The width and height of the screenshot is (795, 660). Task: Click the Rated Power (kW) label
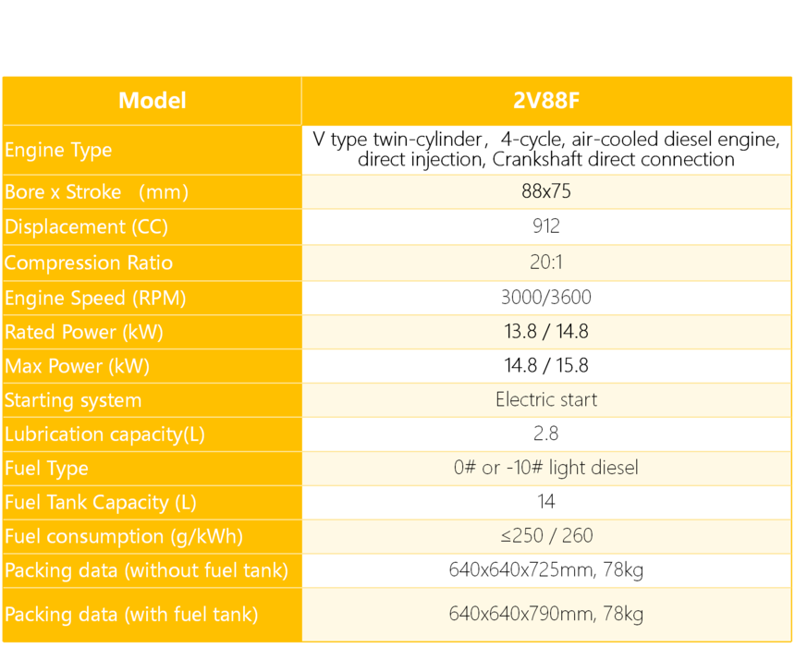point(84,332)
